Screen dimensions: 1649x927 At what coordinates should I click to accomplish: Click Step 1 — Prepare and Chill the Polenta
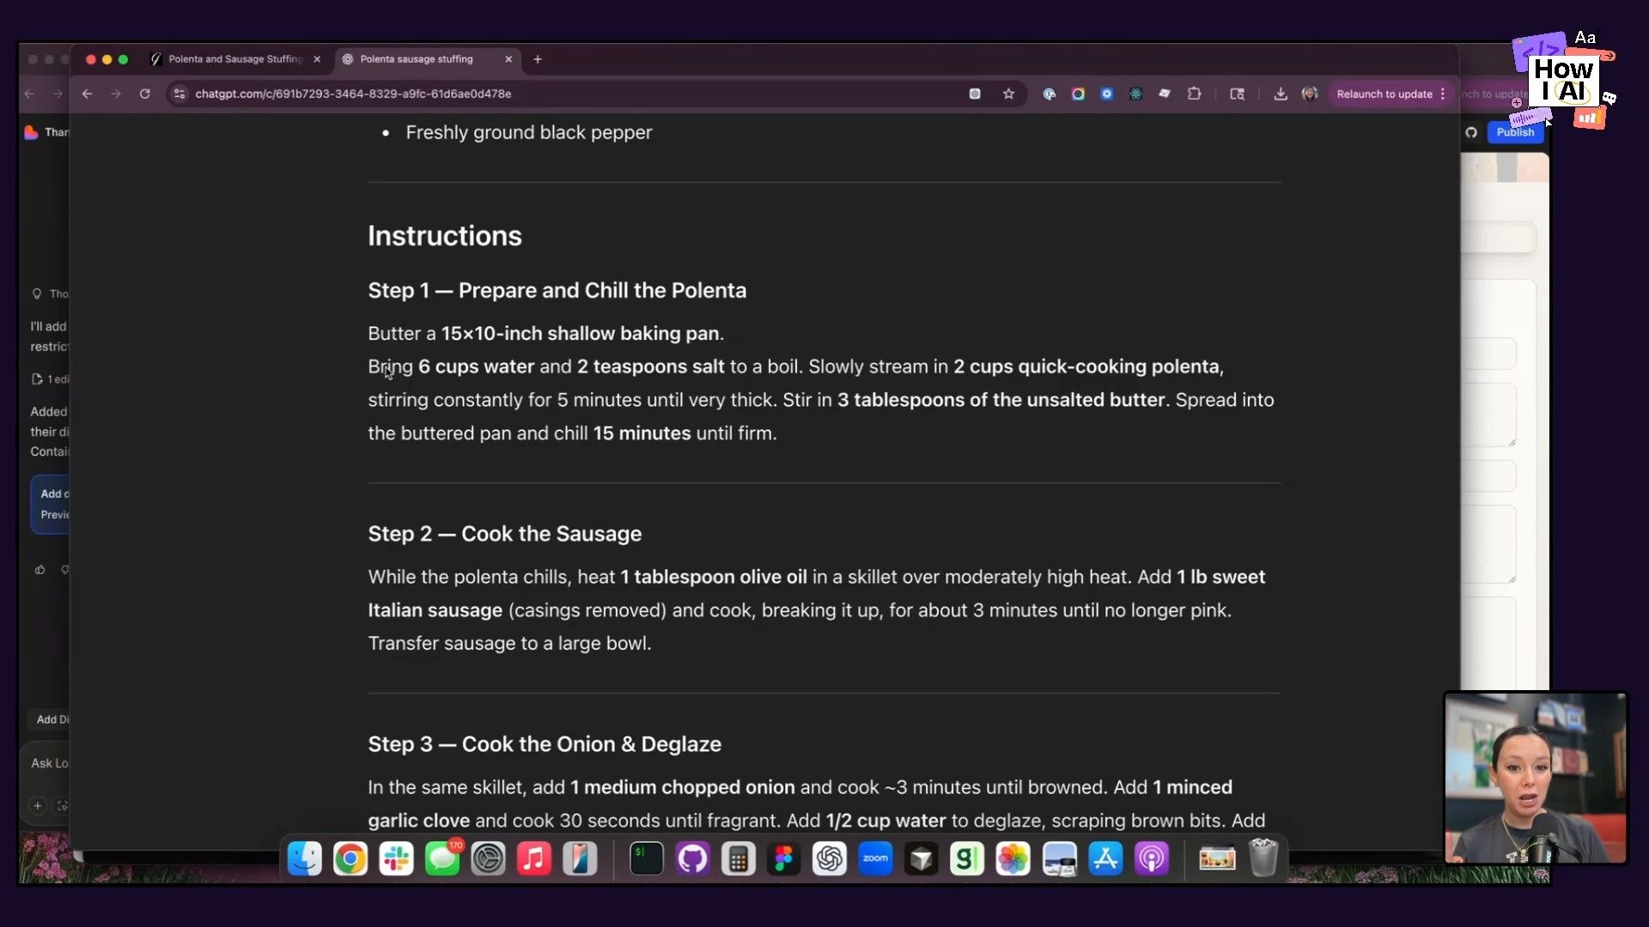tap(557, 290)
